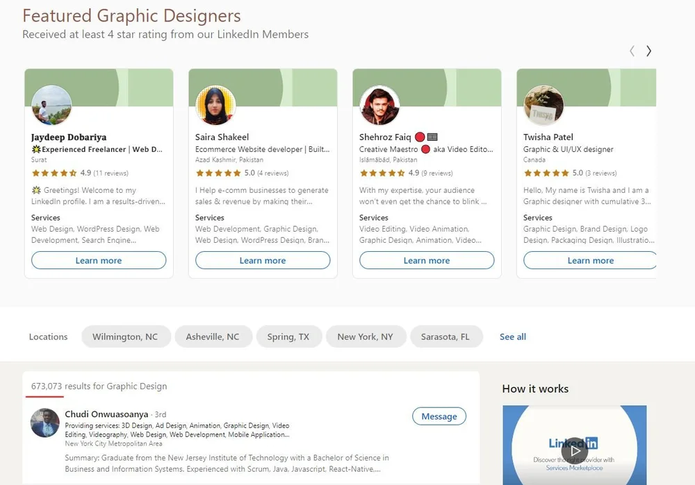Open Chudi Onwuasoanya's profile picture
Image resolution: width=695 pixels, height=485 pixels.
tap(44, 423)
